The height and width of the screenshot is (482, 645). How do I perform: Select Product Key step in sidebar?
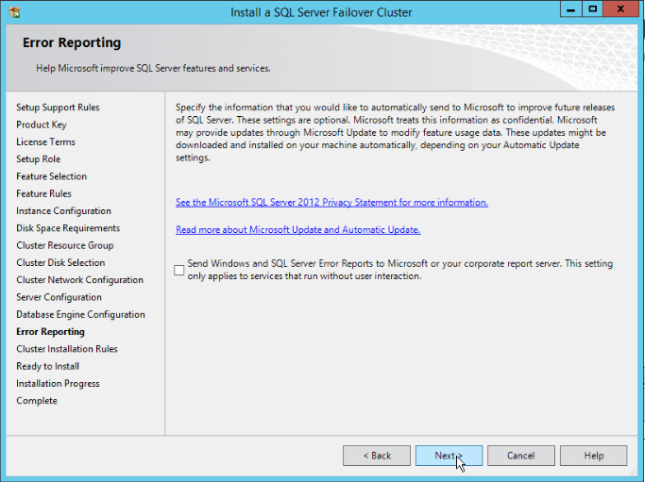click(42, 125)
